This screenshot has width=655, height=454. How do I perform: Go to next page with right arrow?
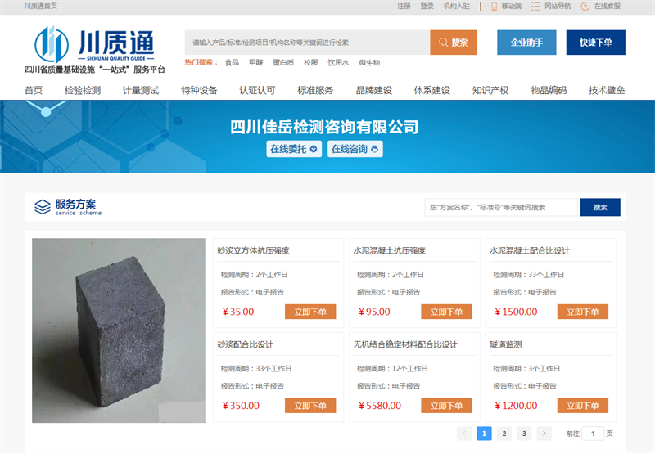point(544,434)
